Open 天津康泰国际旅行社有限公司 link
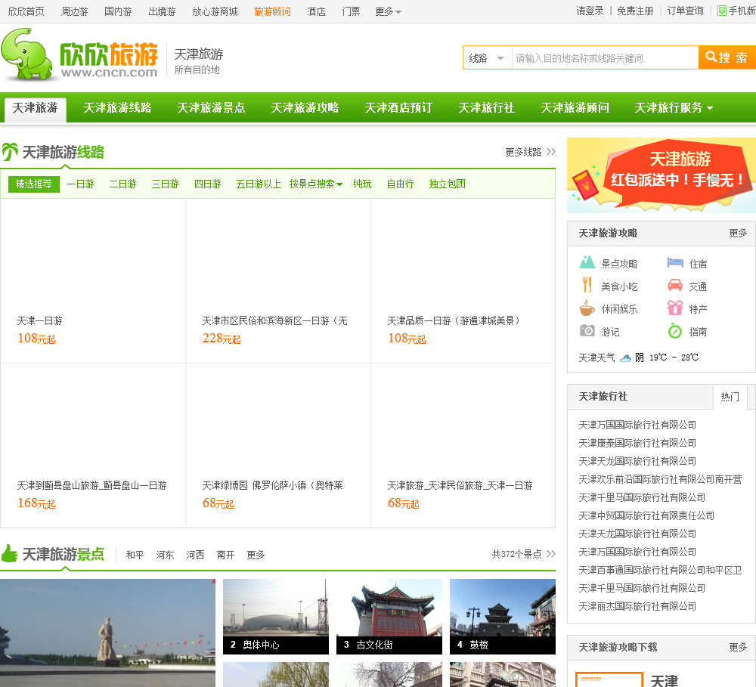Screen dimensions: 756x687 pyautogui.click(x=637, y=443)
